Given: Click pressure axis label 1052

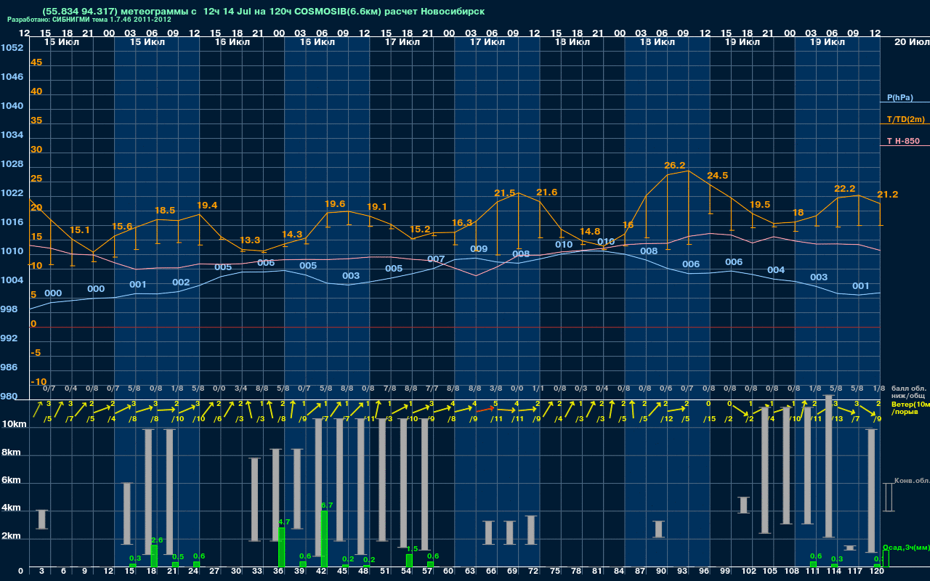Looking at the screenshot, I should pos(12,48).
